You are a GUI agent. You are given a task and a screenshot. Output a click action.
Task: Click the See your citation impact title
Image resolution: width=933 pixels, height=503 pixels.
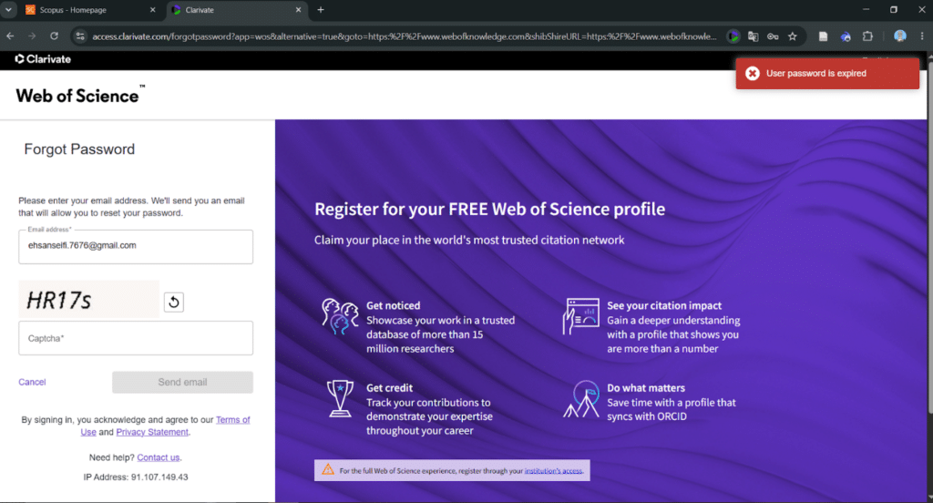pos(664,305)
